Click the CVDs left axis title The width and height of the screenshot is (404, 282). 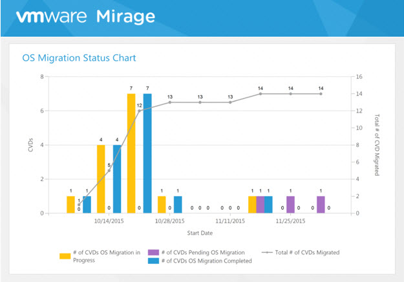coord(30,145)
